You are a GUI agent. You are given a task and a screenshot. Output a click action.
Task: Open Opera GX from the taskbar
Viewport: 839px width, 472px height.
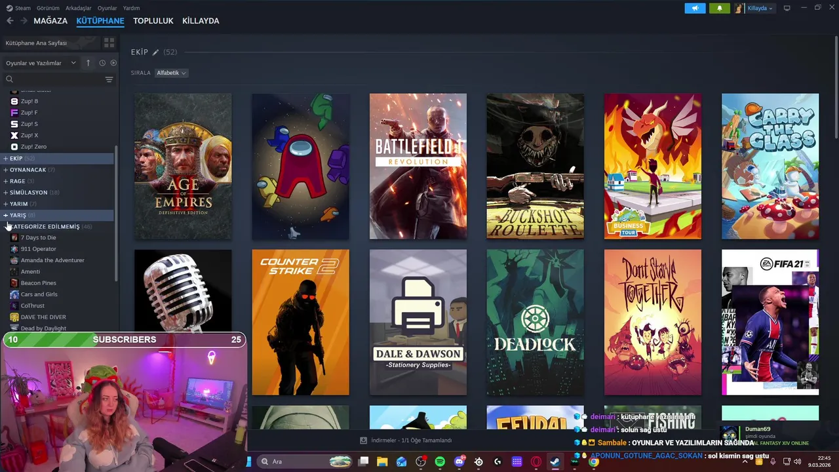(536, 462)
